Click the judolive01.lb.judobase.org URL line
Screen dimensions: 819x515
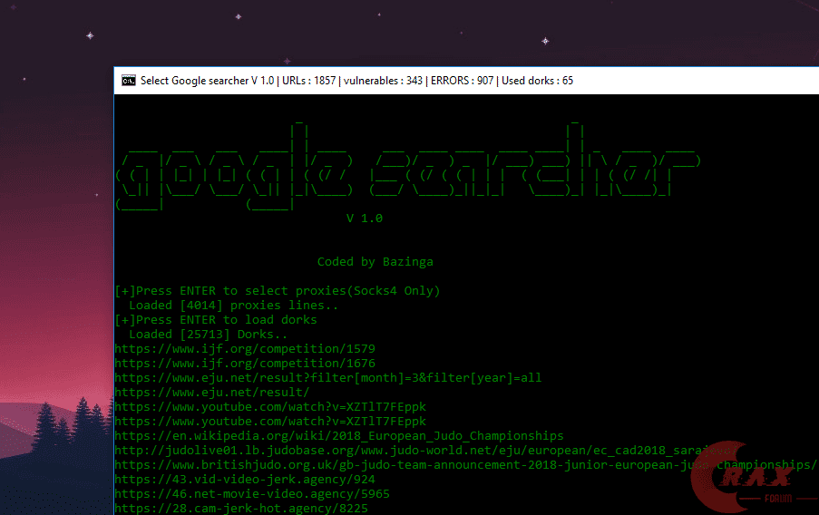(x=425, y=451)
